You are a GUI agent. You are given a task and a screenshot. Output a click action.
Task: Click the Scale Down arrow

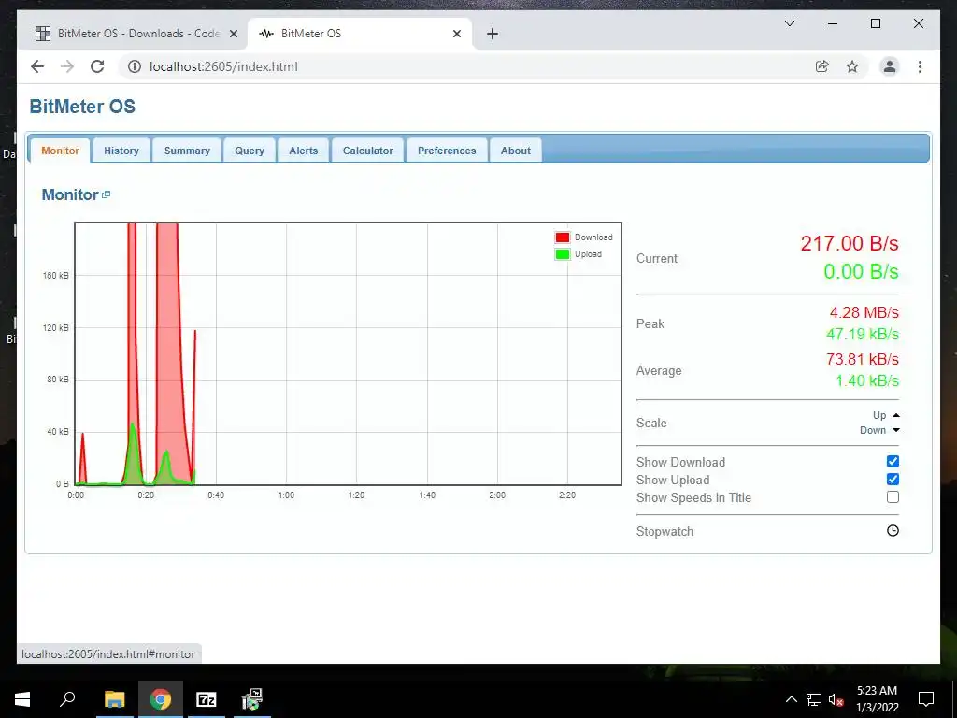(x=896, y=430)
